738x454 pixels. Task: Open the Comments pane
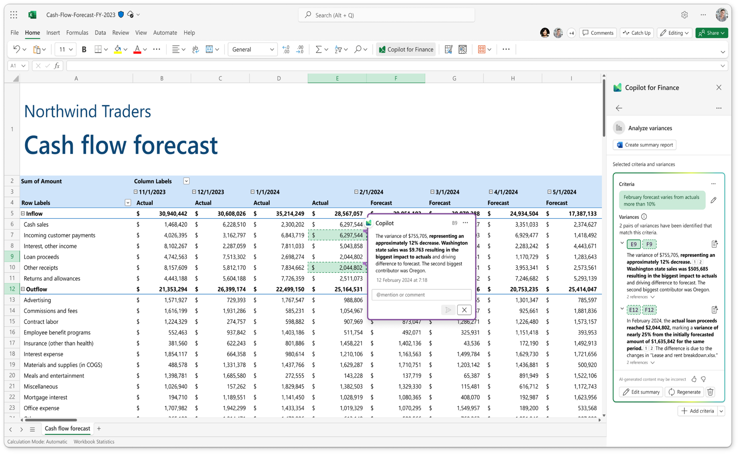tap(598, 33)
